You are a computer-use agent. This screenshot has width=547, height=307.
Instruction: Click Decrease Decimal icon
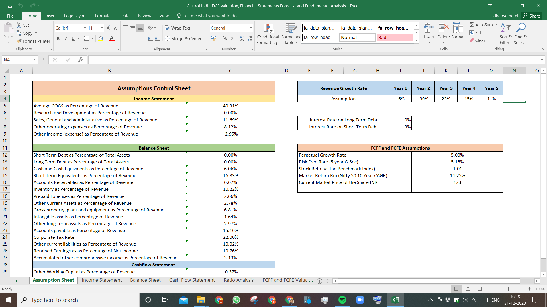pyautogui.click(x=250, y=38)
